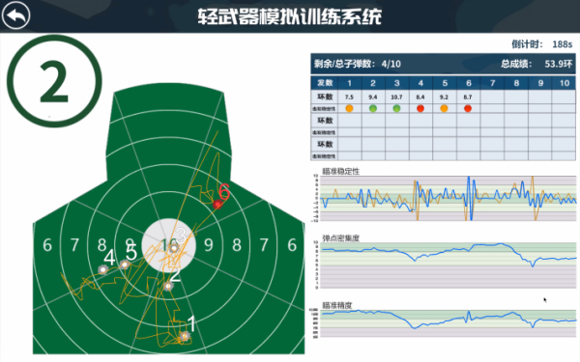580x362 pixels.
Task: Click green stability dot for shot 2
Action: [x=373, y=108]
